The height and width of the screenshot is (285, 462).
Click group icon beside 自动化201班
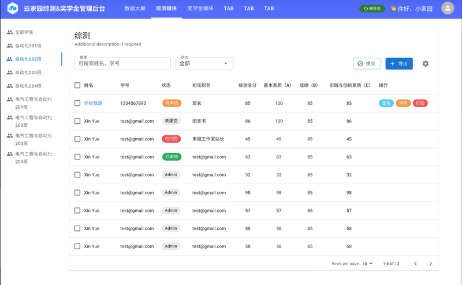[x=10, y=45]
